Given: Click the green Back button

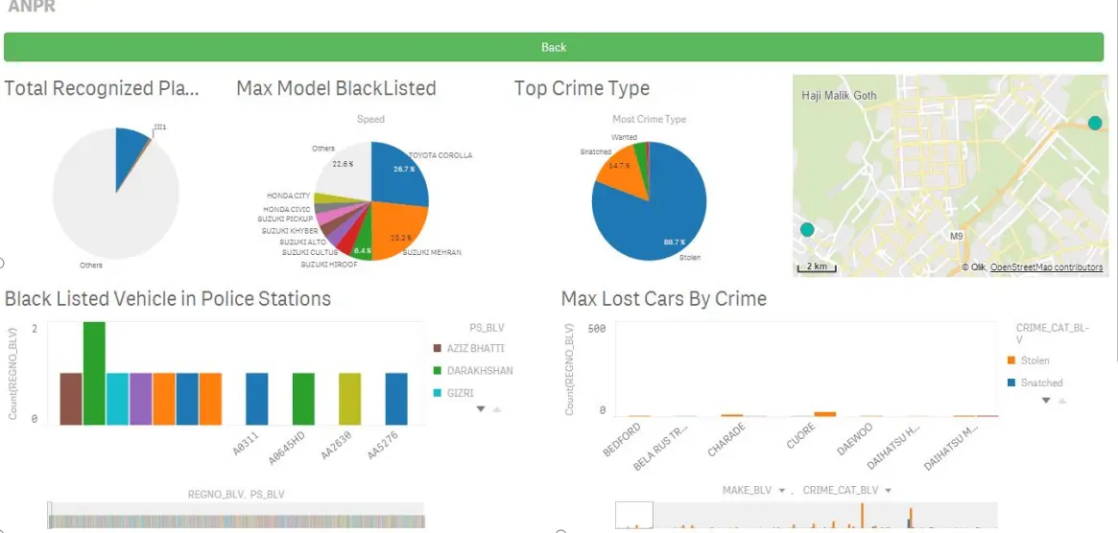Looking at the screenshot, I should (554, 47).
